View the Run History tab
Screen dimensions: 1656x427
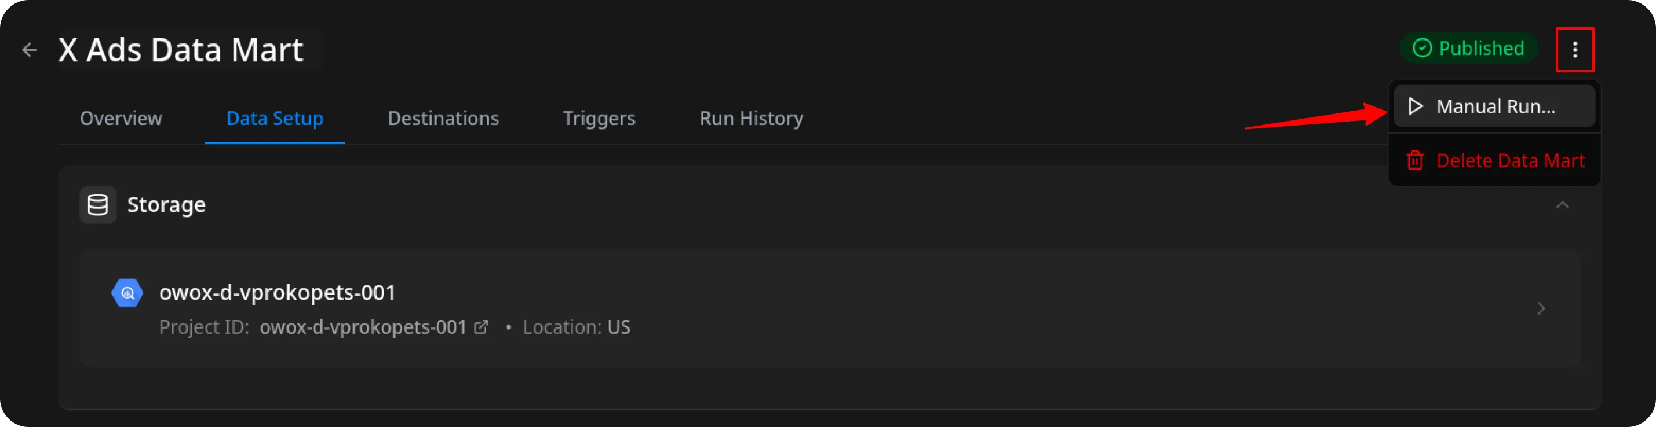tap(751, 118)
